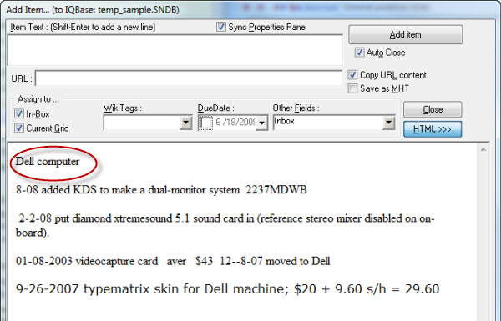Uncheck the In-Box assignment
This screenshot has width=501, height=321.
coord(19,113)
